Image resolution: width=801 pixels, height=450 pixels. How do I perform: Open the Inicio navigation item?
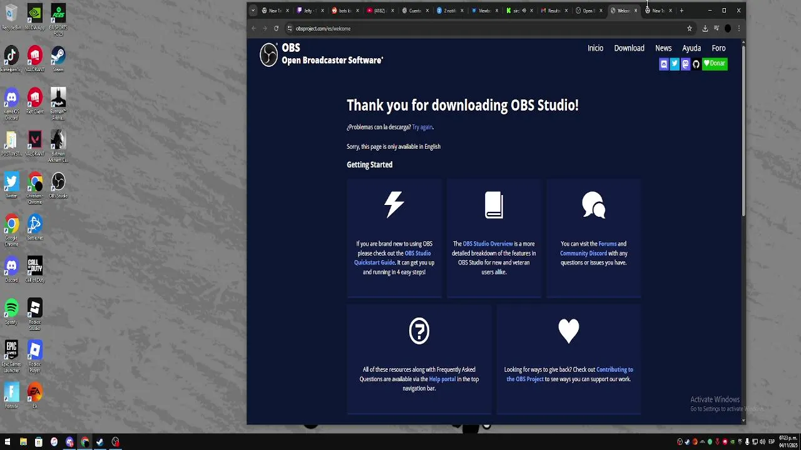coord(595,48)
